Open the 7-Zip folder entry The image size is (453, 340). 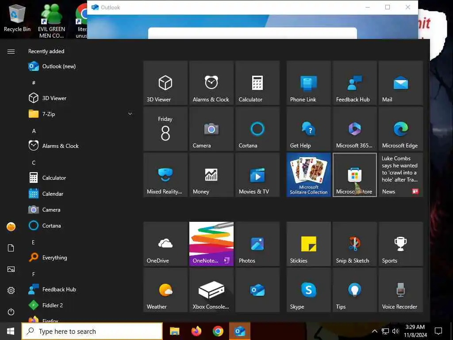coord(81,114)
